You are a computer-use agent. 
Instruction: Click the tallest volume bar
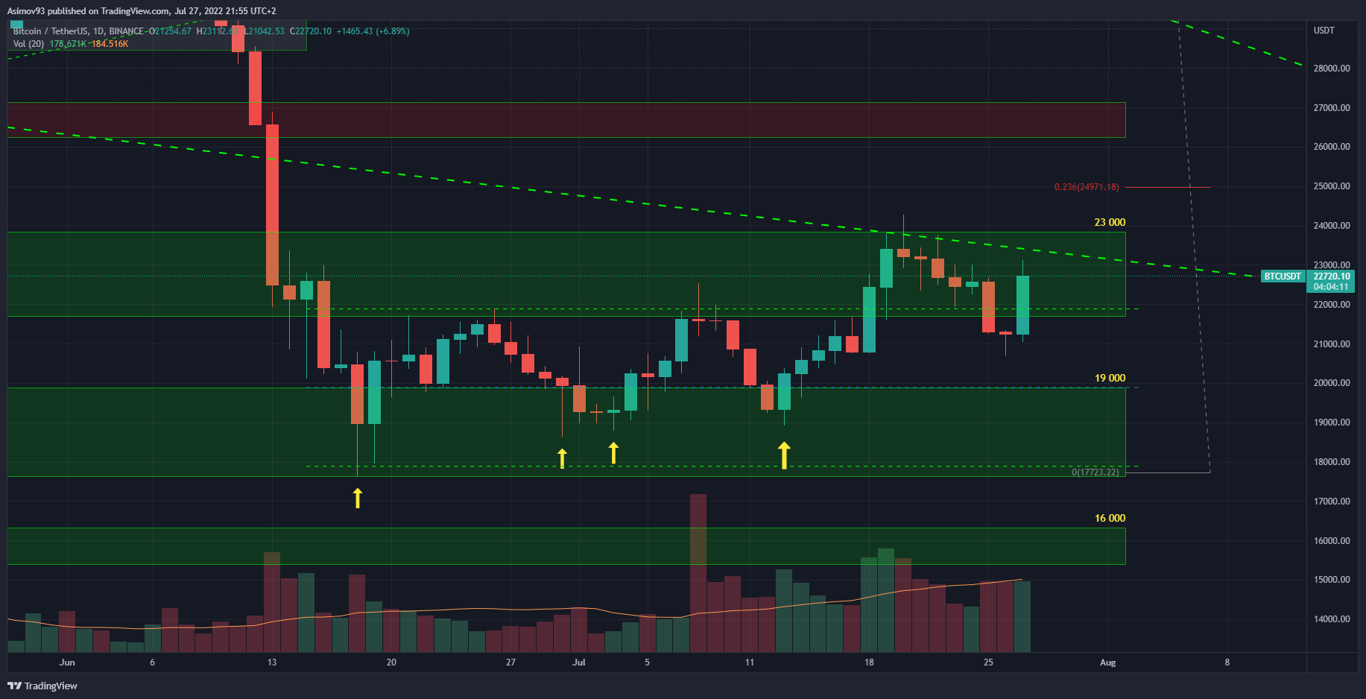(x=698, y=572)
